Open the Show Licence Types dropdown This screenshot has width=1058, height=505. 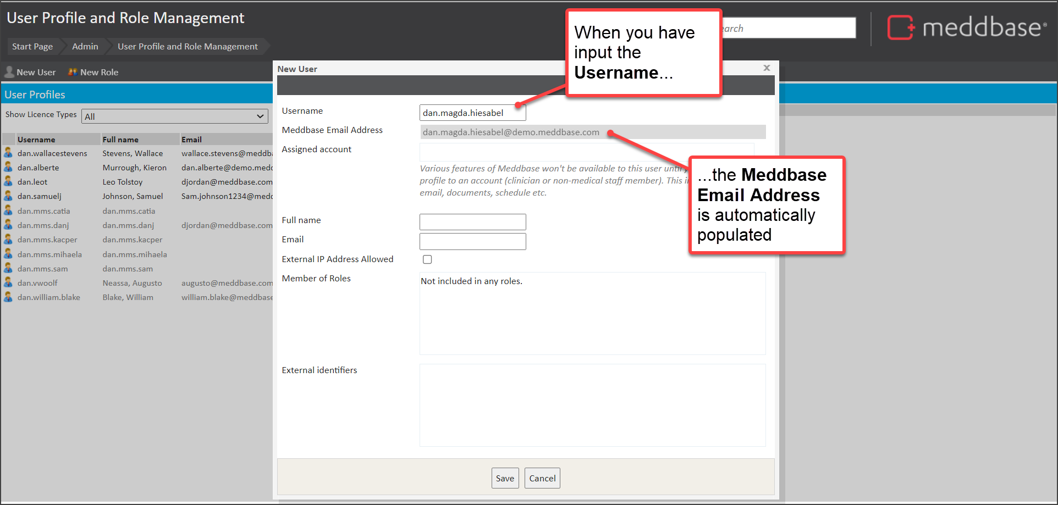pos(174,116)
